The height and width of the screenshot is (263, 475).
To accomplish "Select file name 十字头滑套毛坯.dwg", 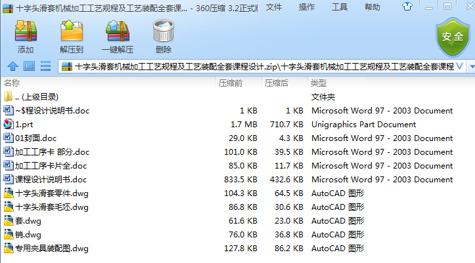I will [x=52, y=207].
